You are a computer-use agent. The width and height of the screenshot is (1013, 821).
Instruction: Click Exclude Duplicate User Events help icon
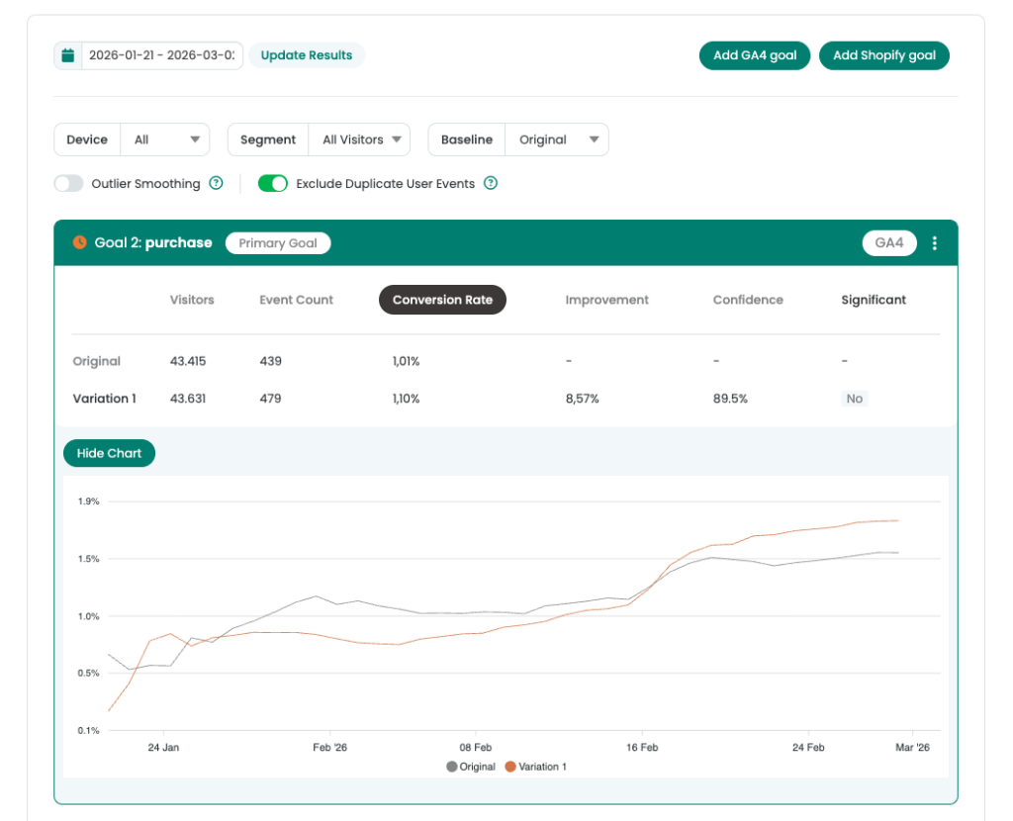click(x=490, y=183)
